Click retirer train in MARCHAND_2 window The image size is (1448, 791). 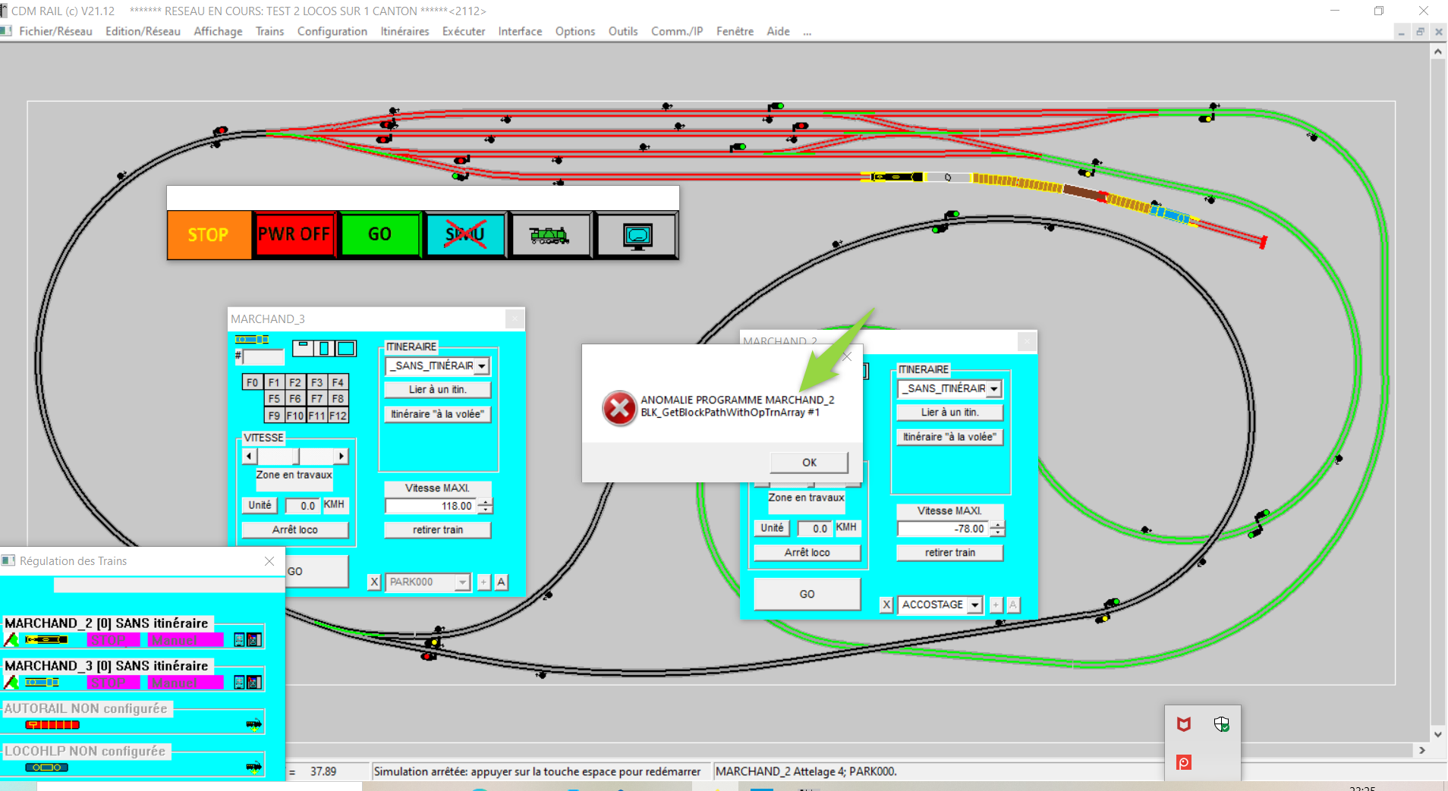(x=950, y=552)
